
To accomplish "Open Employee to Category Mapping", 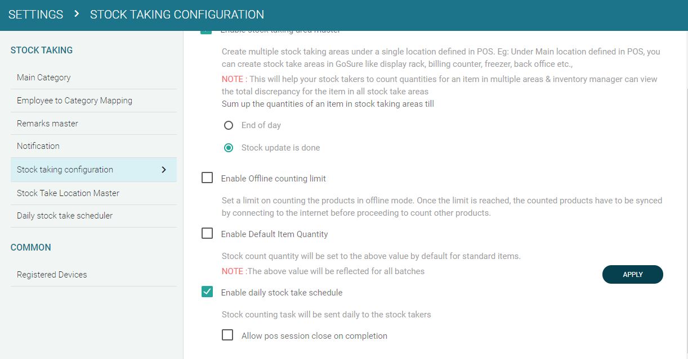I will tap(74, 101).
